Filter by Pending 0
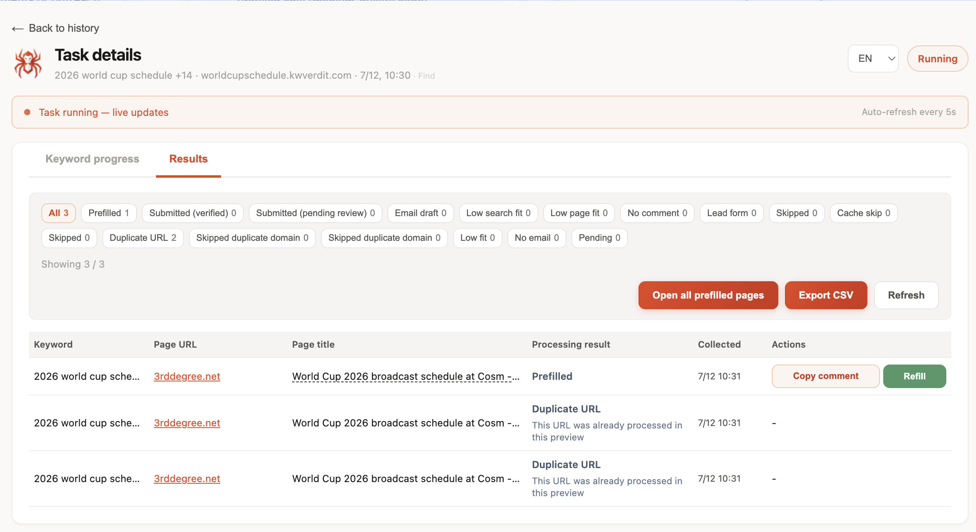Viewport: 976px width, 532px height. [x=600, y=238]
